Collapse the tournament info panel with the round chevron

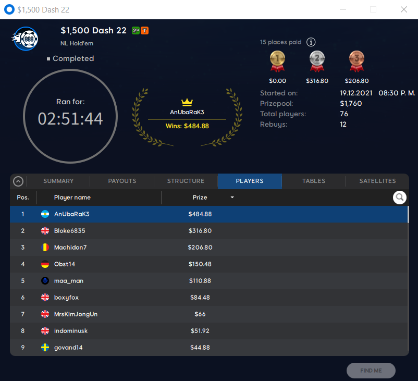click(18, 181)
